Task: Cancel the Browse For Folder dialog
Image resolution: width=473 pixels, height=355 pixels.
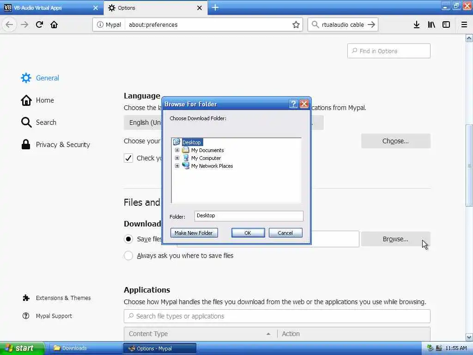Action: (285, 233)
